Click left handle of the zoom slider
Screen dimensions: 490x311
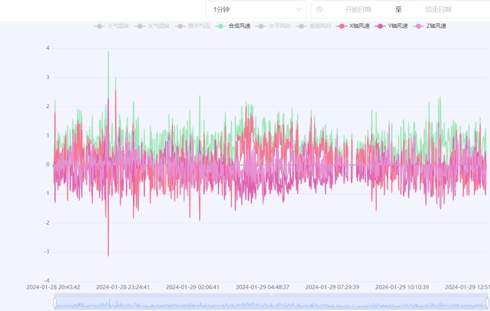[55, 302]
